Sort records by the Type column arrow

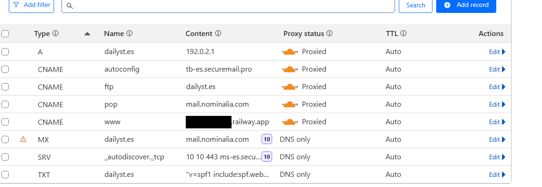(x=87, y=34)
